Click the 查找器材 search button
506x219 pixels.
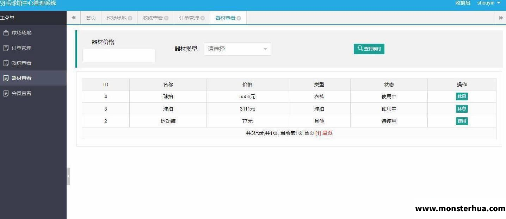[x=369, y=49]
